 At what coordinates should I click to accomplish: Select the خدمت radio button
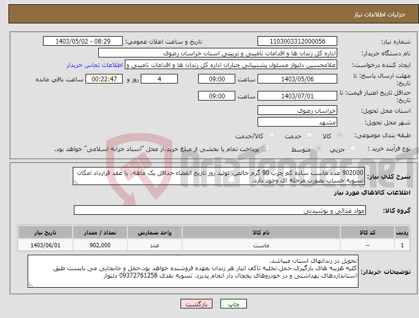tap(309, 135)
